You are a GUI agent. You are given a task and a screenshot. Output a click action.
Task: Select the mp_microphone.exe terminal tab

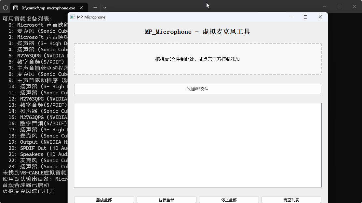click(x=46, y=8)
